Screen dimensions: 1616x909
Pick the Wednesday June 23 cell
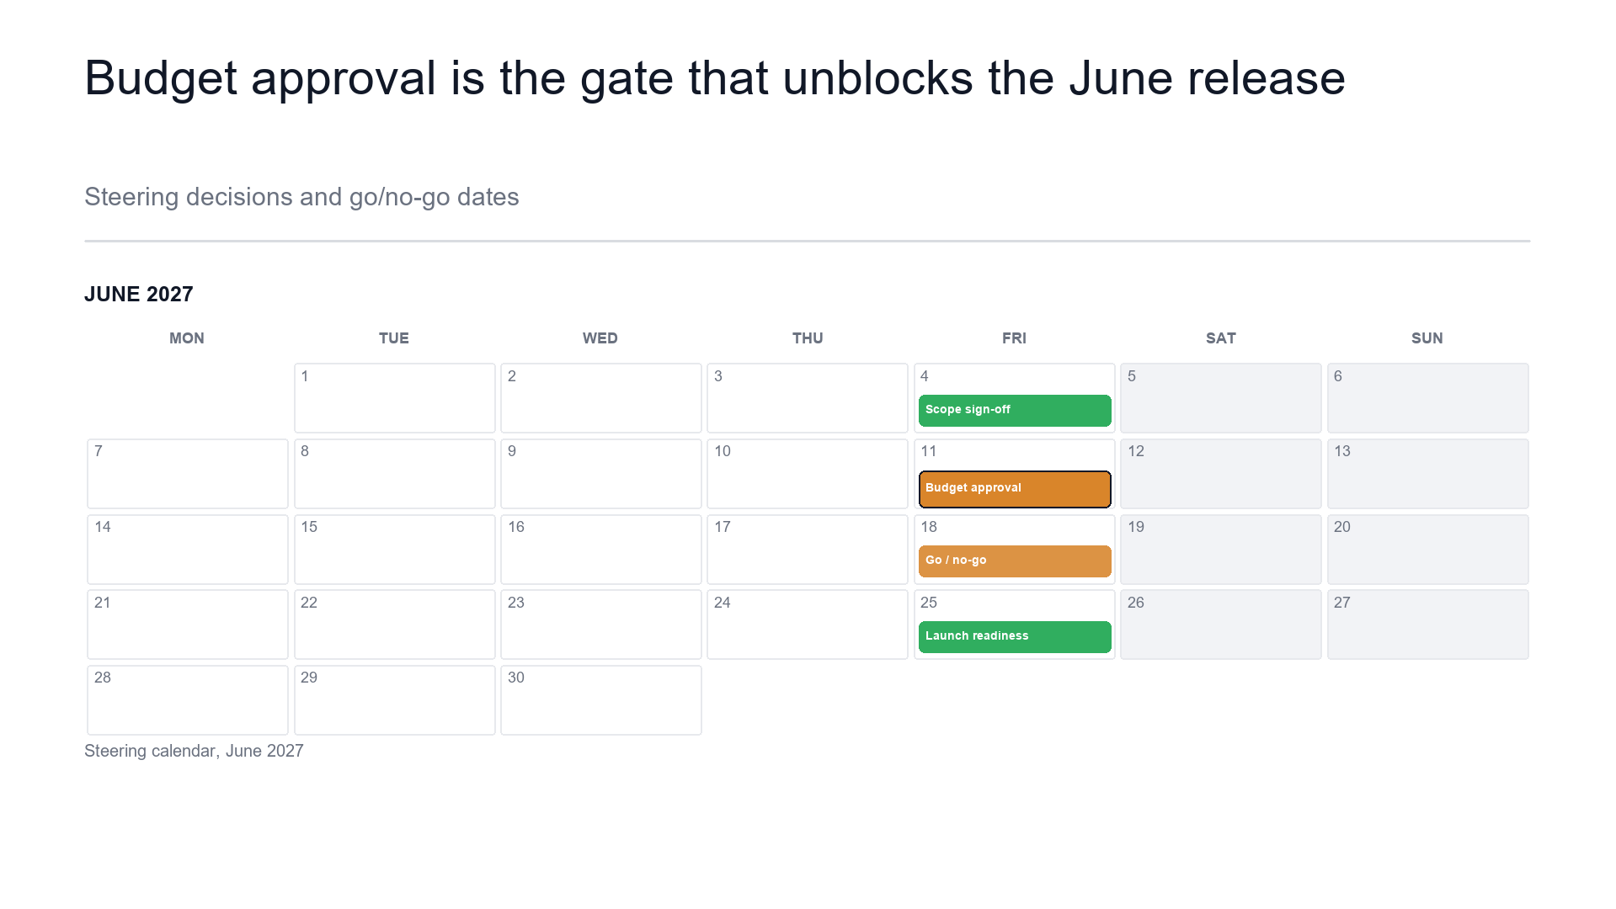[x=601, y=625]
